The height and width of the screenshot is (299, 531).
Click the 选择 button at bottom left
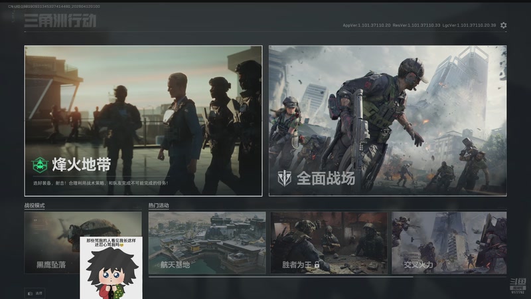[x=35, y=293]
